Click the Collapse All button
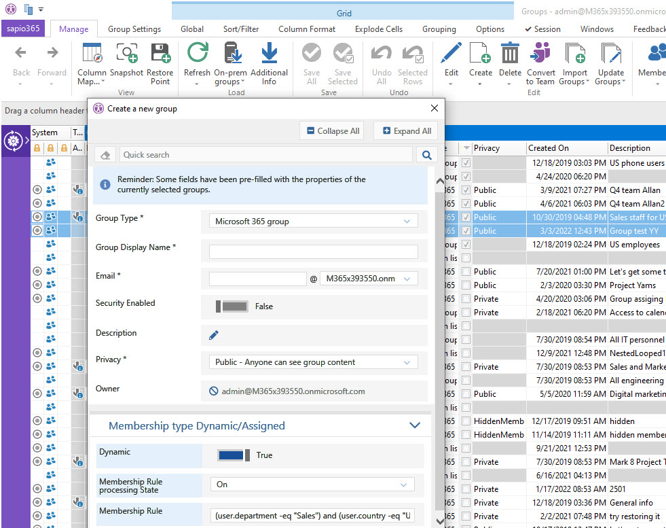 [x=331, y=131]
